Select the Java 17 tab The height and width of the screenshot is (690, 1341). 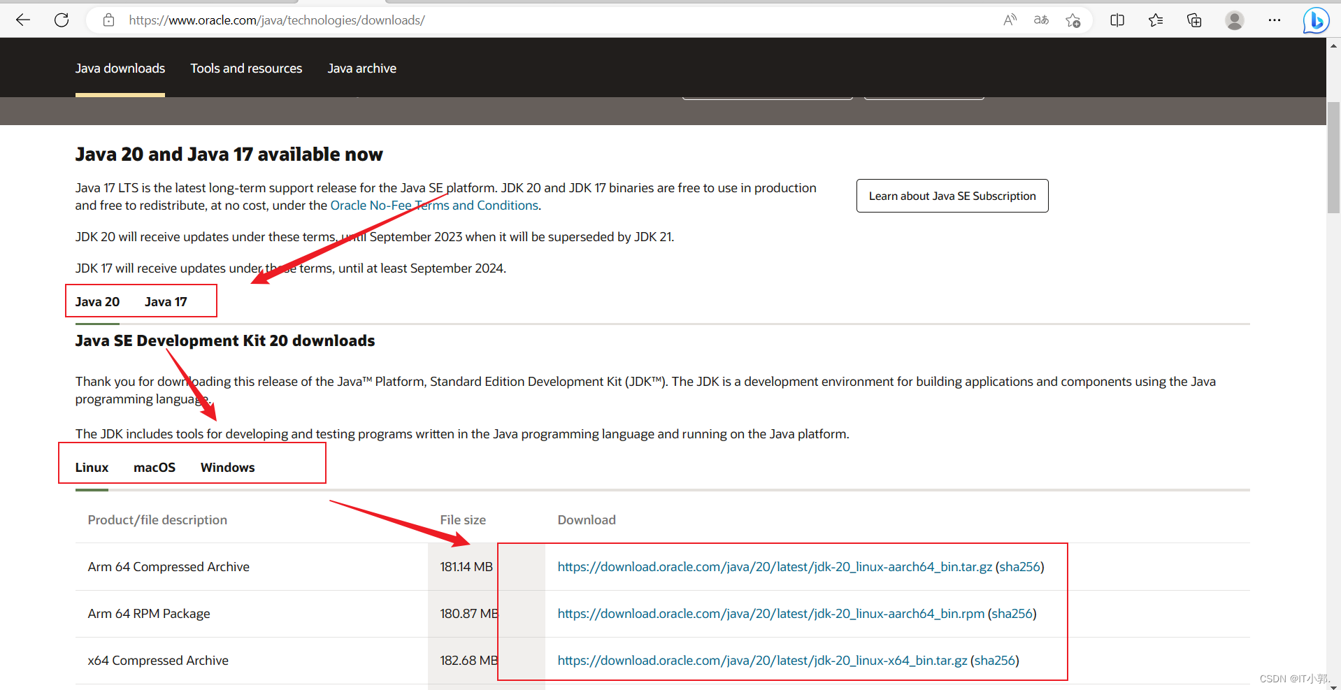point(166,302)
